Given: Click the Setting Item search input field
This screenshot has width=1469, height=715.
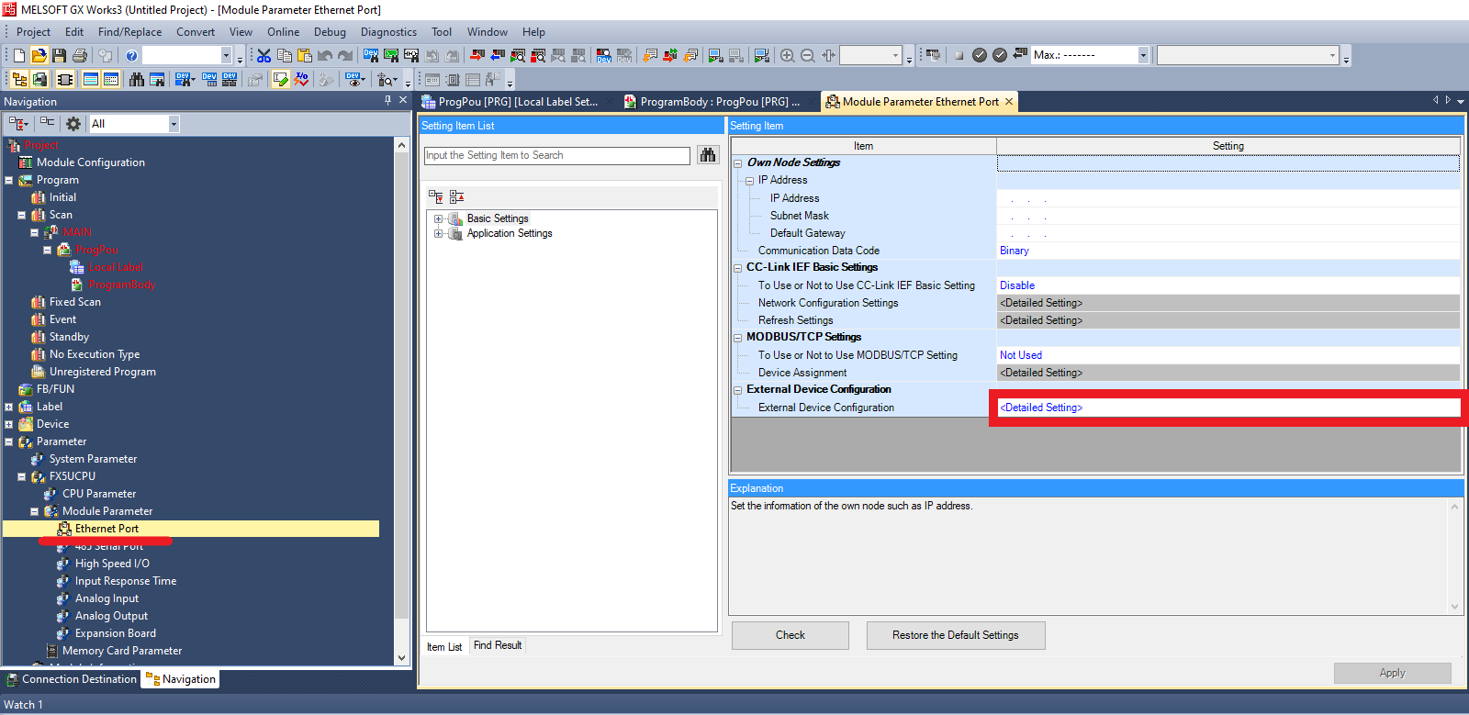Looking at the screenshot, I should [x=556, y=156].
